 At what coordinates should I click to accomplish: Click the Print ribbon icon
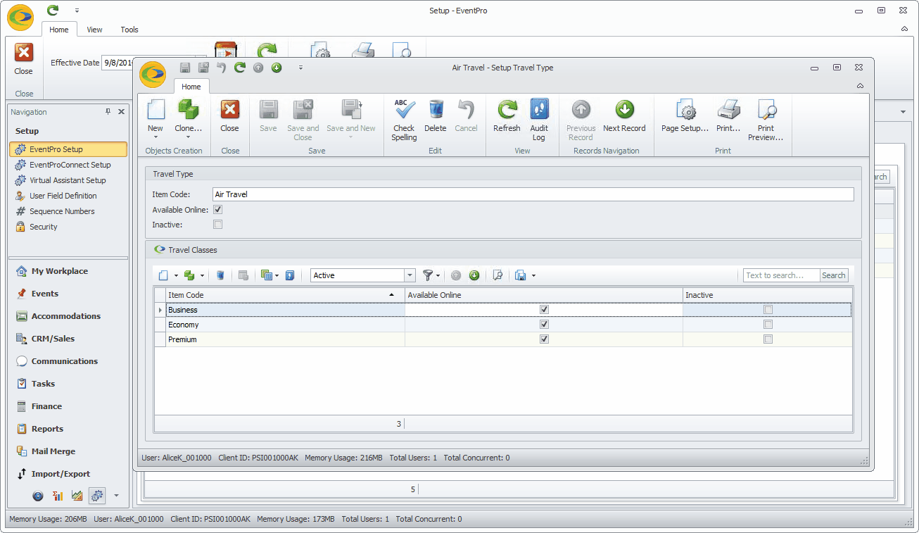[x=728, y=110]
